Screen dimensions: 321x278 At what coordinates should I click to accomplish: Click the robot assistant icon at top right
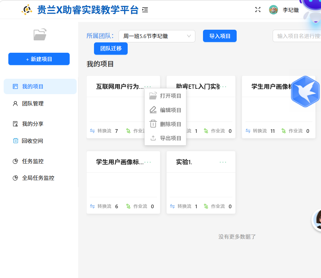[313, 11]
